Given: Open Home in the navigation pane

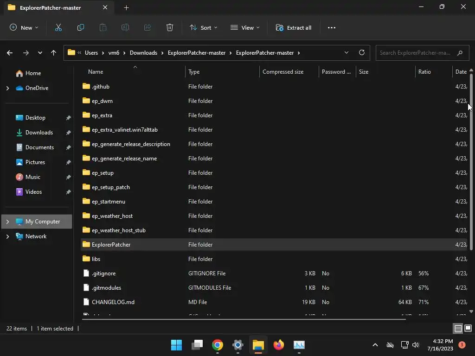Looking at the screenshot, I should click(x=33, y=73).
